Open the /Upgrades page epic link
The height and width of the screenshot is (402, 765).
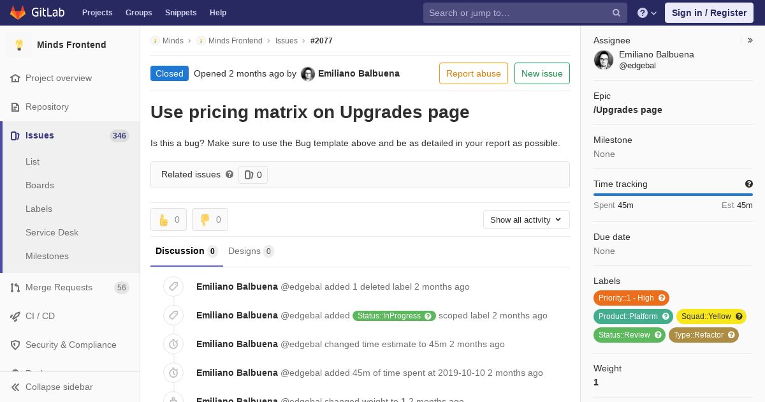[x=628, y=110]
